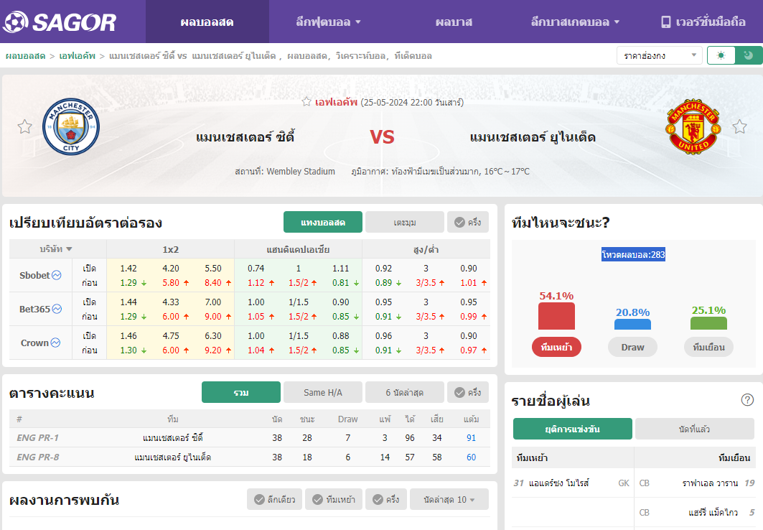Click home team name แมนเชสเตอร์ ซิตี้ header
763x530 pixels.
pos(245,136)
